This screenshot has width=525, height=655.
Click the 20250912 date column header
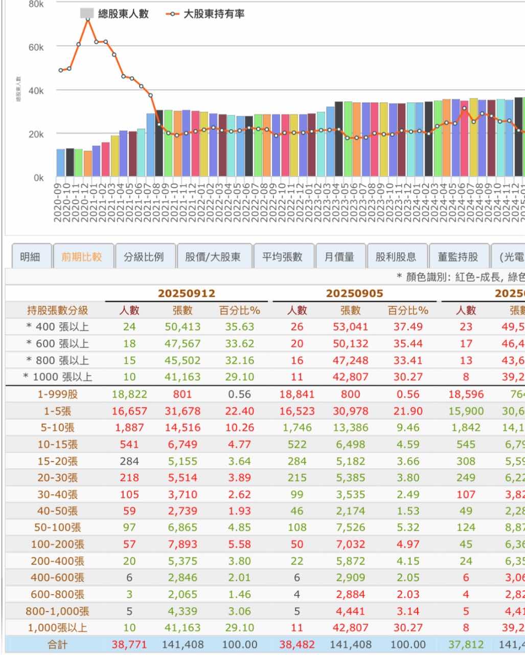[187, 294]
